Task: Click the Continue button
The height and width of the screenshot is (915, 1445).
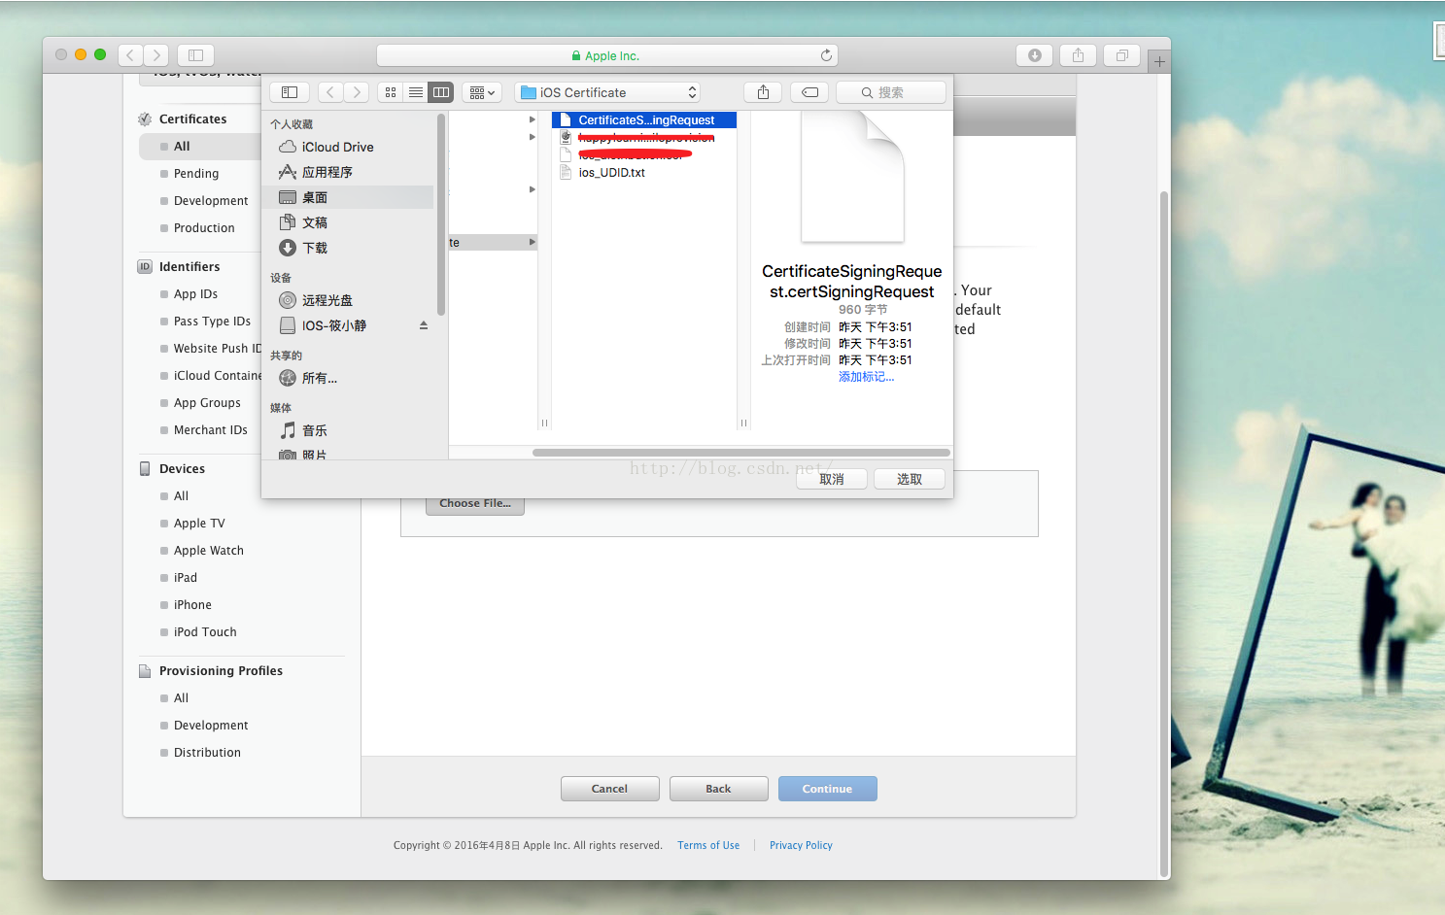Action: 828,789
